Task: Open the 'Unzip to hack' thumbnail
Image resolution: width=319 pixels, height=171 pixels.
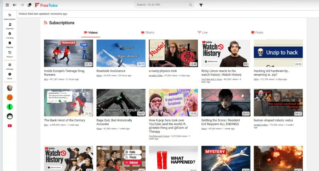Action: pyautogui.click(x=278, y=53)
